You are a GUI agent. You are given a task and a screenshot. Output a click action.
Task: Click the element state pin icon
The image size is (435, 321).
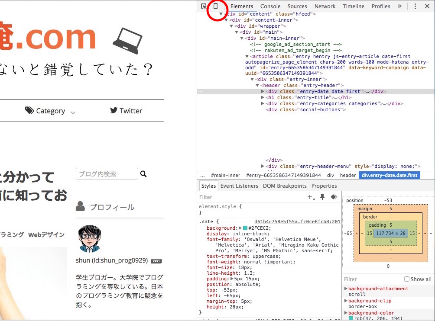point(321,197)
